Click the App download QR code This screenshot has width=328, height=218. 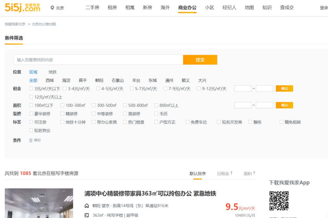(x=279, y=201)
